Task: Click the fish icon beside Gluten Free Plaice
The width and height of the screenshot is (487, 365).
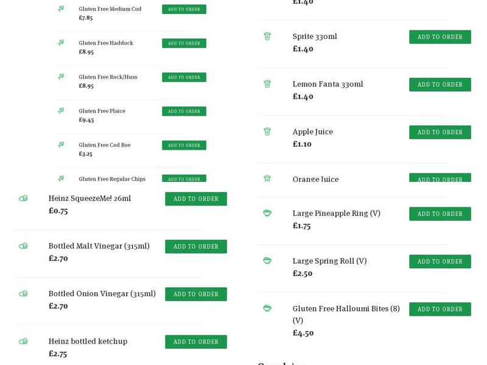Action: (x=61, y=111)
